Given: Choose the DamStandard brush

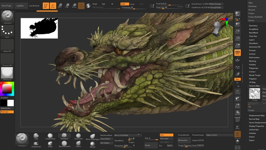Looking at the screenshot, I should tap(64, 144).
